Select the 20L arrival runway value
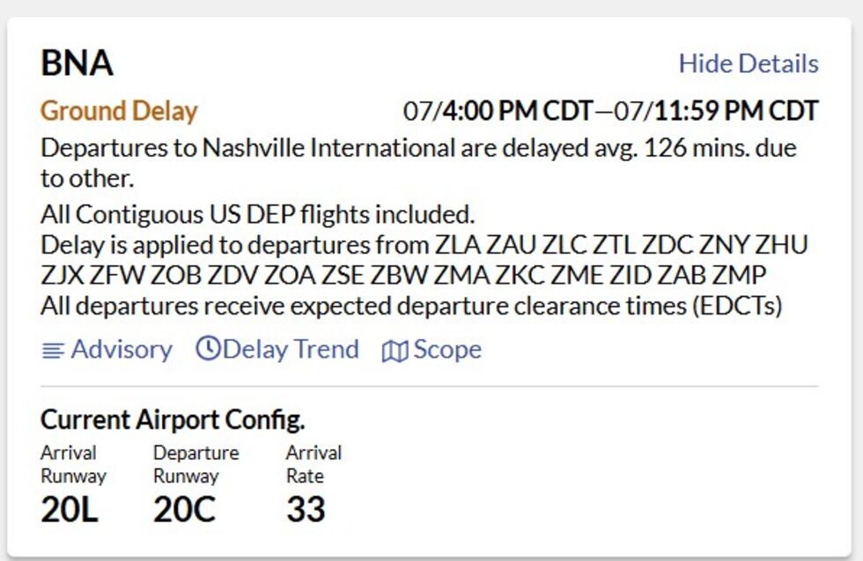This screenshot has height=561, width=863. [x=69, y=509]
